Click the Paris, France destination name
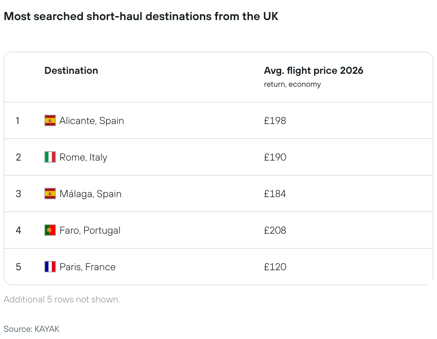 click(x=88, y=267)
